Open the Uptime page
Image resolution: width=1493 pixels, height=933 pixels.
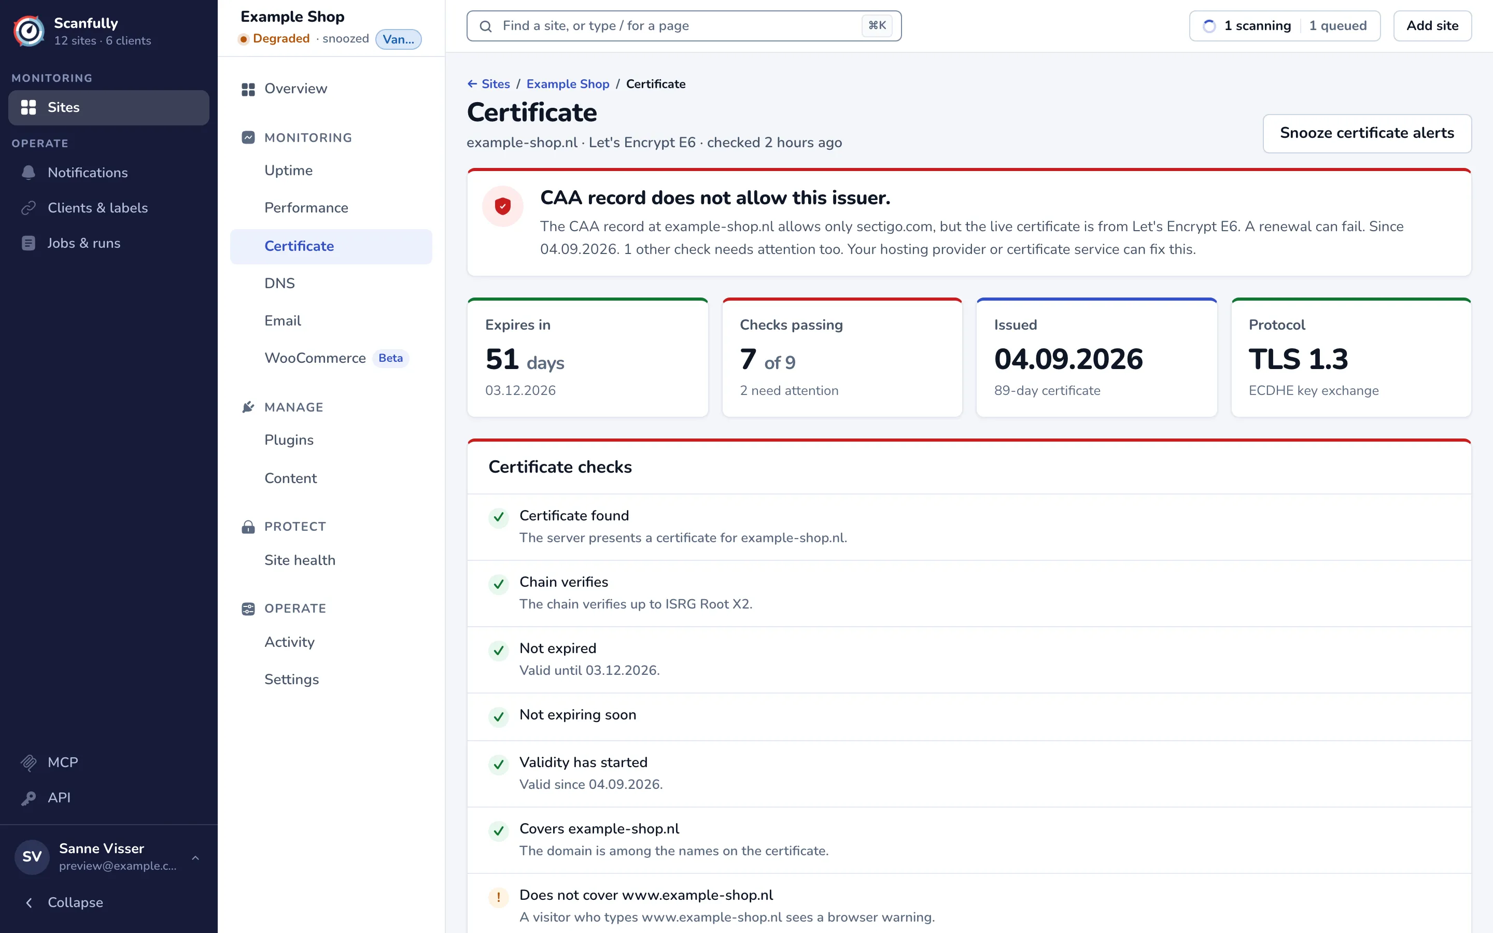point(331,171)
